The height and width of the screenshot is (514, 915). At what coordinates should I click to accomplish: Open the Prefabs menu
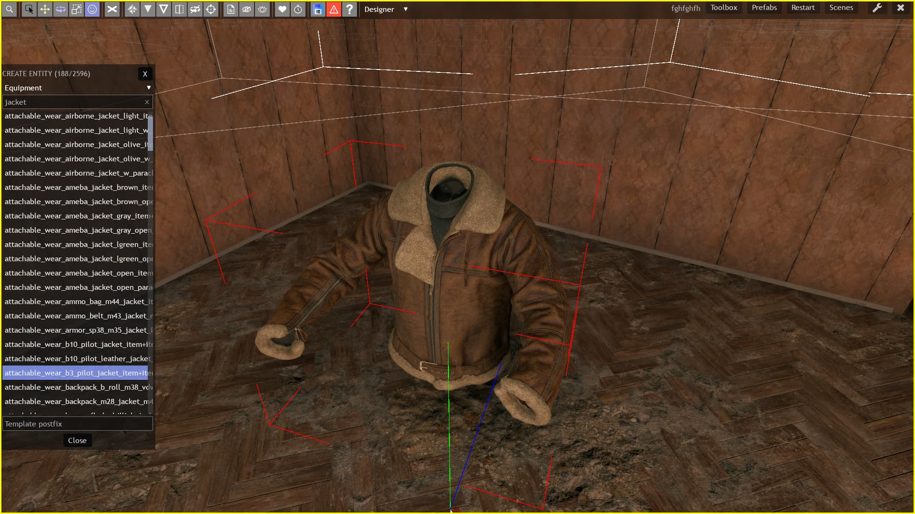[764, 8]
